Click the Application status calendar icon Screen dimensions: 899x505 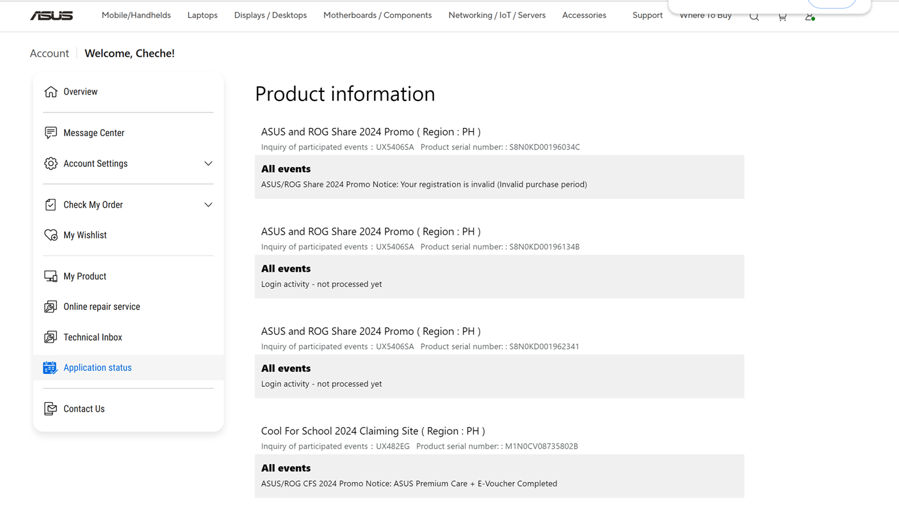(x=51, y=368)
